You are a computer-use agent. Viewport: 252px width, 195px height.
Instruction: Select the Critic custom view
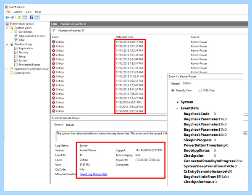click(21, 40)
